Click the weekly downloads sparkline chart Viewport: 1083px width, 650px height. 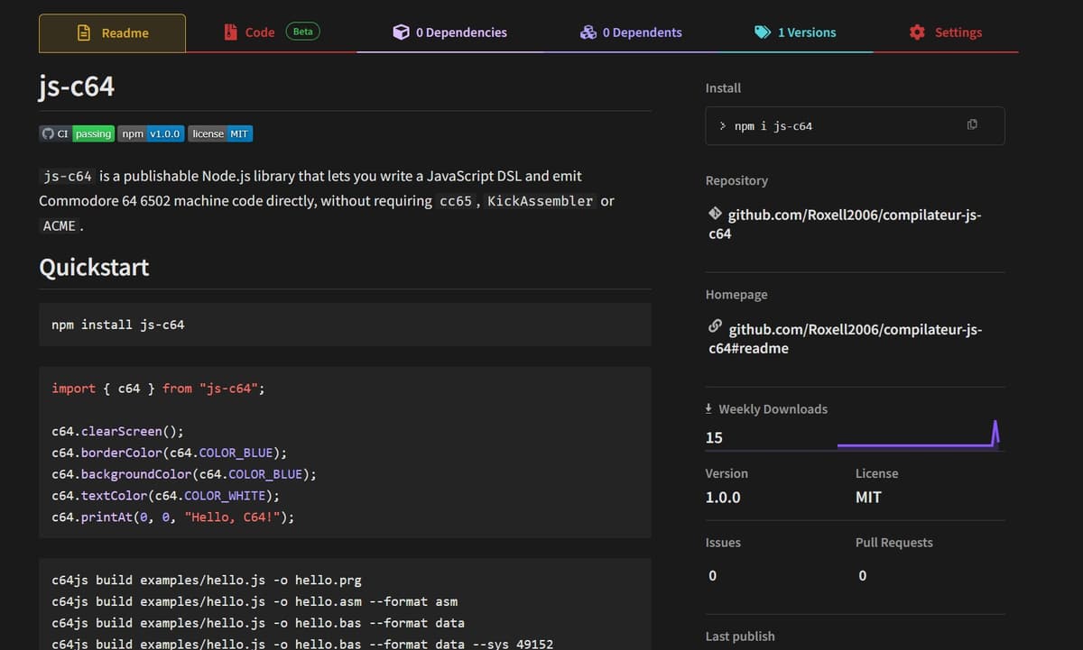(919, 434)
